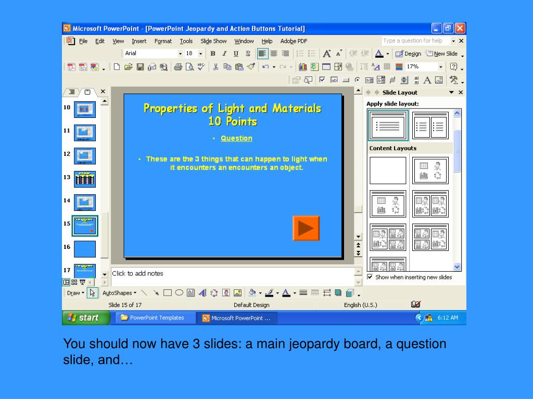Save presentation with floppy disk icon

[140, 67]
